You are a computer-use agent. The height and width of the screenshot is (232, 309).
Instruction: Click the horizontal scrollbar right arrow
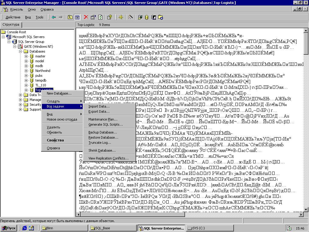tap(301, 214)
